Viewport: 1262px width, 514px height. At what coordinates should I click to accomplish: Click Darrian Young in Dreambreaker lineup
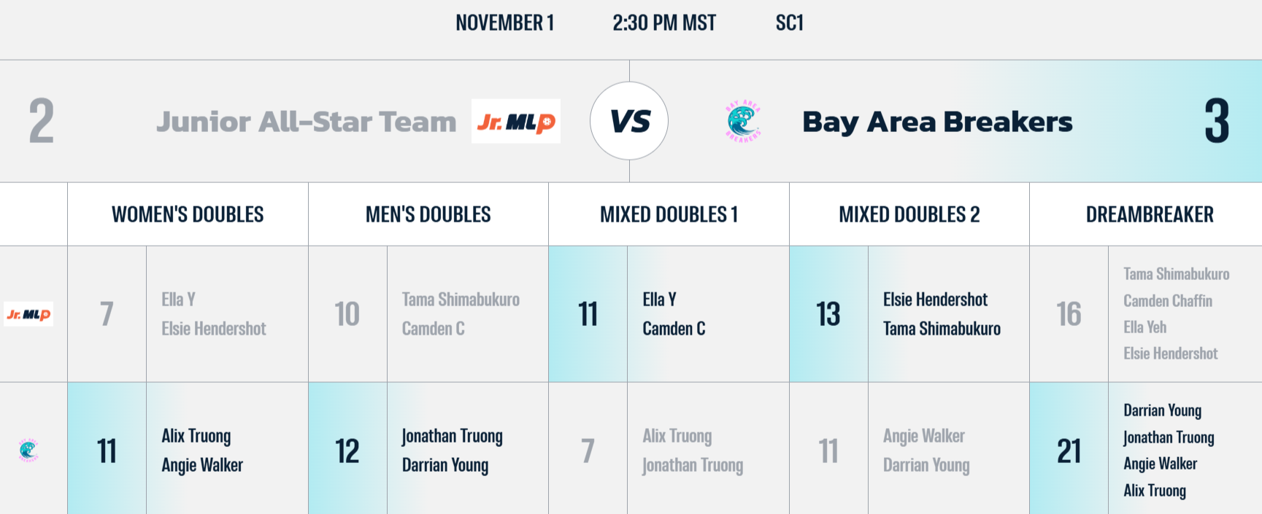point(1162,410)
